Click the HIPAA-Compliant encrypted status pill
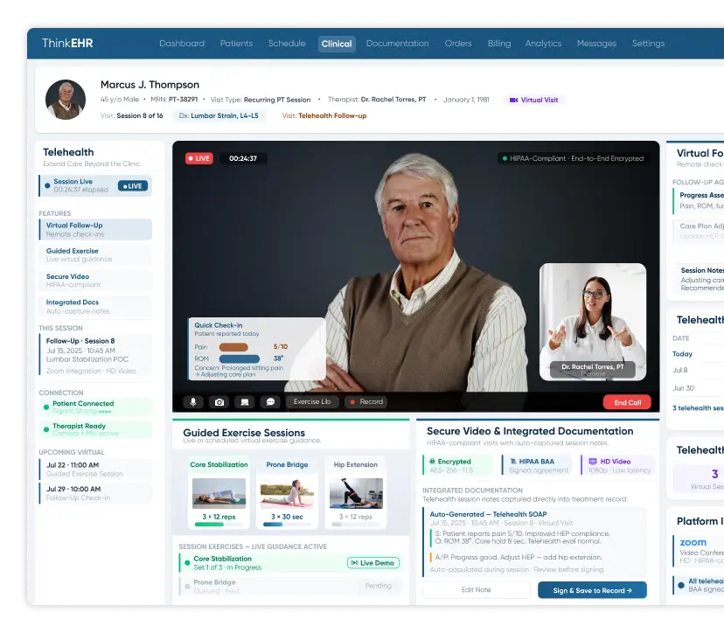This screenshot has height=633, width=724. click(x=573, y=158)
